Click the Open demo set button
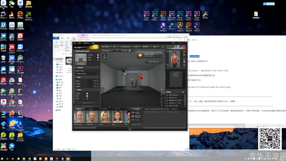 (154, 62)
